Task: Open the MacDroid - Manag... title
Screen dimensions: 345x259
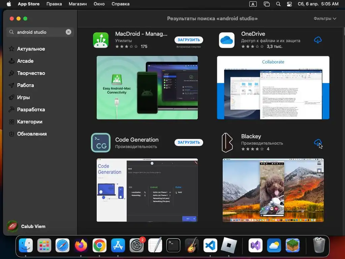Action: click(x=141, y=34)
